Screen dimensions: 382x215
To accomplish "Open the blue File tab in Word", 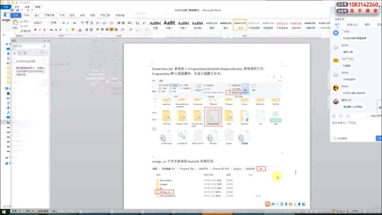I will click(16, 15).
